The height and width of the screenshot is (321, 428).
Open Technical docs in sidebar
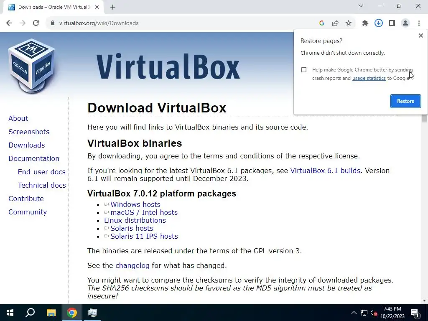42,185
